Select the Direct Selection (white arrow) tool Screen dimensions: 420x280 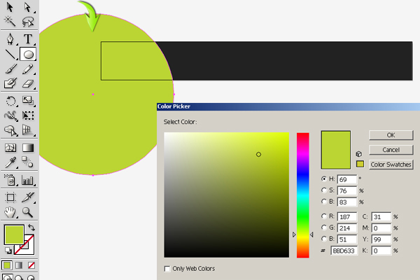tap(28, 7)
